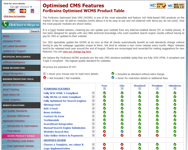Open Vector Graphics menu item
The image size is (188, 150).
21,100
